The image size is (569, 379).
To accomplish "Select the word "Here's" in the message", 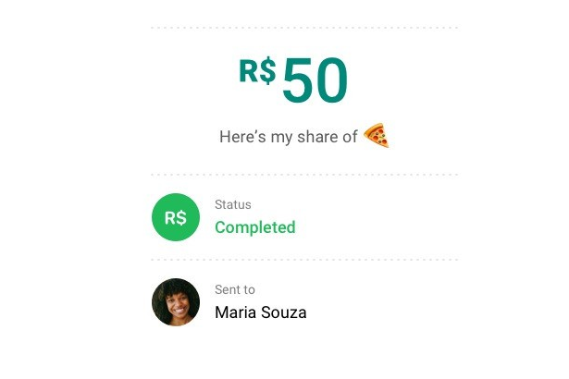I will (x=241, y=137).
